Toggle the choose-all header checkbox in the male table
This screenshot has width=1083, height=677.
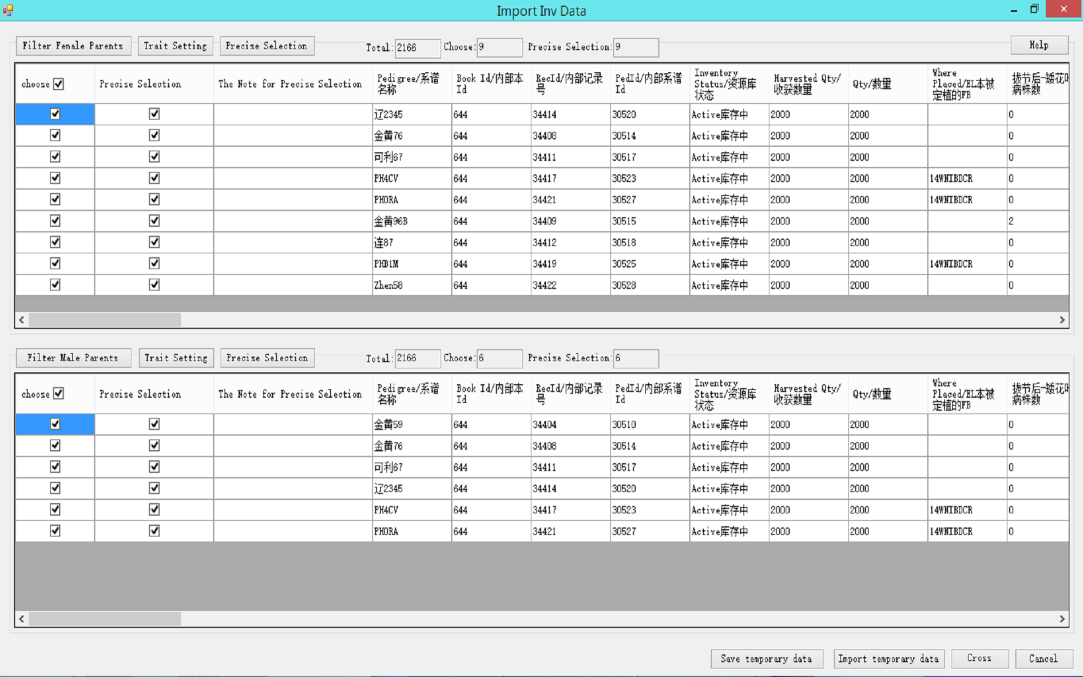pyautogui.click(x=59, y=394)
